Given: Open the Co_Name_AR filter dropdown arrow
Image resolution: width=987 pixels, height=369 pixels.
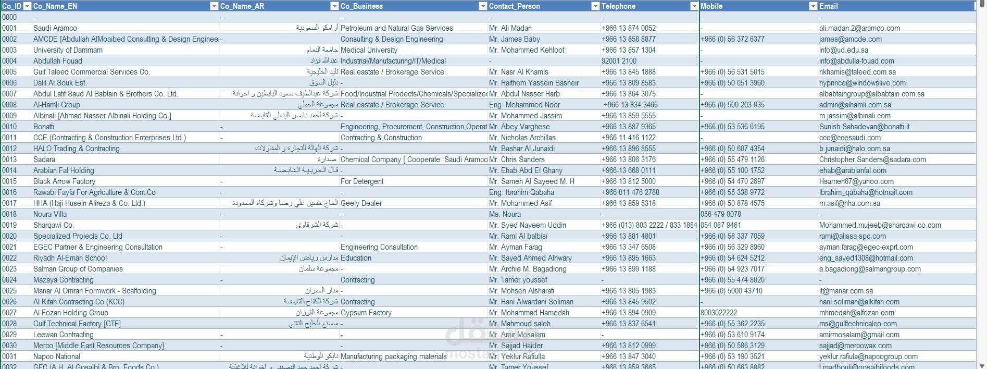Looking at the screenshot, I should tap(334, 6).
